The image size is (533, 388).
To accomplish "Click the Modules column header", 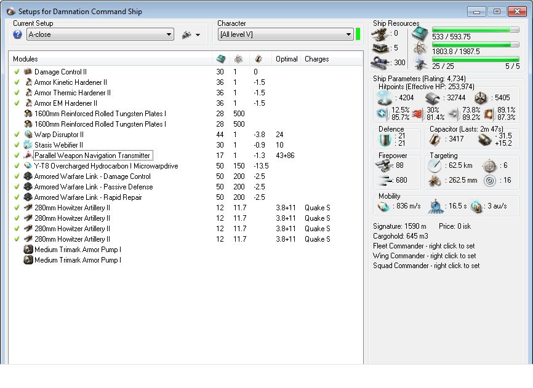I will 110,59.
